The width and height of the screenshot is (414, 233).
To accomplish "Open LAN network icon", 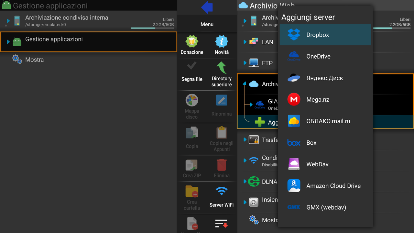I will coord(254,42).
